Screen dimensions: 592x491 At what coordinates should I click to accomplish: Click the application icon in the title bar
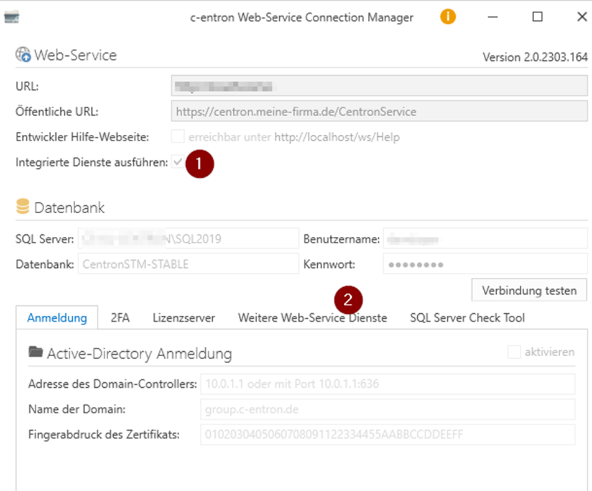(x=12, y=17)
